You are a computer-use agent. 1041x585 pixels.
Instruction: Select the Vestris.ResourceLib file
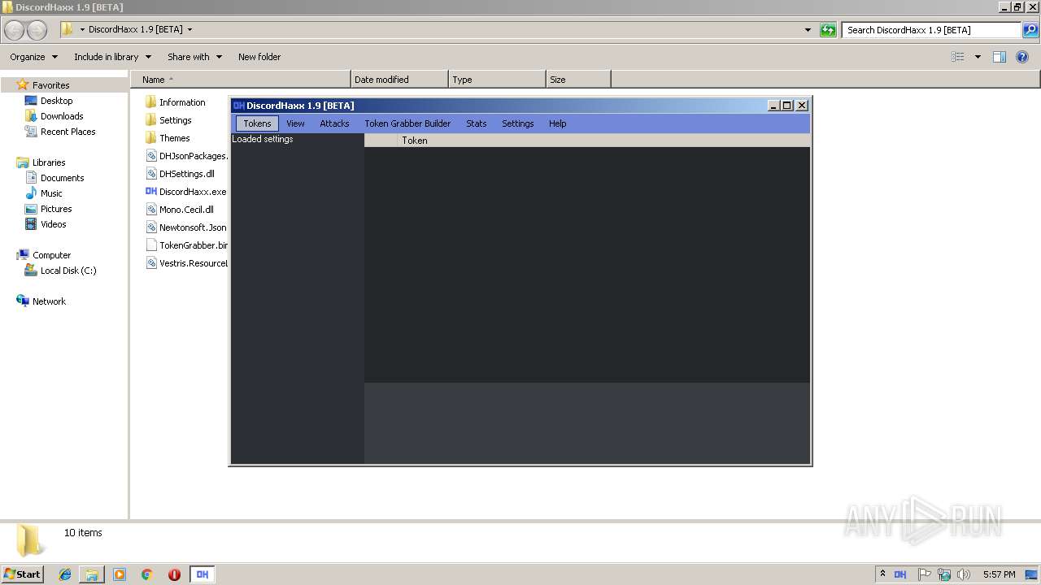coord(187,263)
